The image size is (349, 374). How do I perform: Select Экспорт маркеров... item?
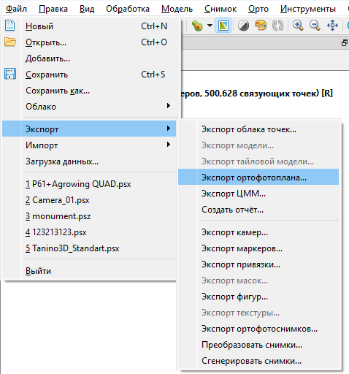click(x=258, y=248)
